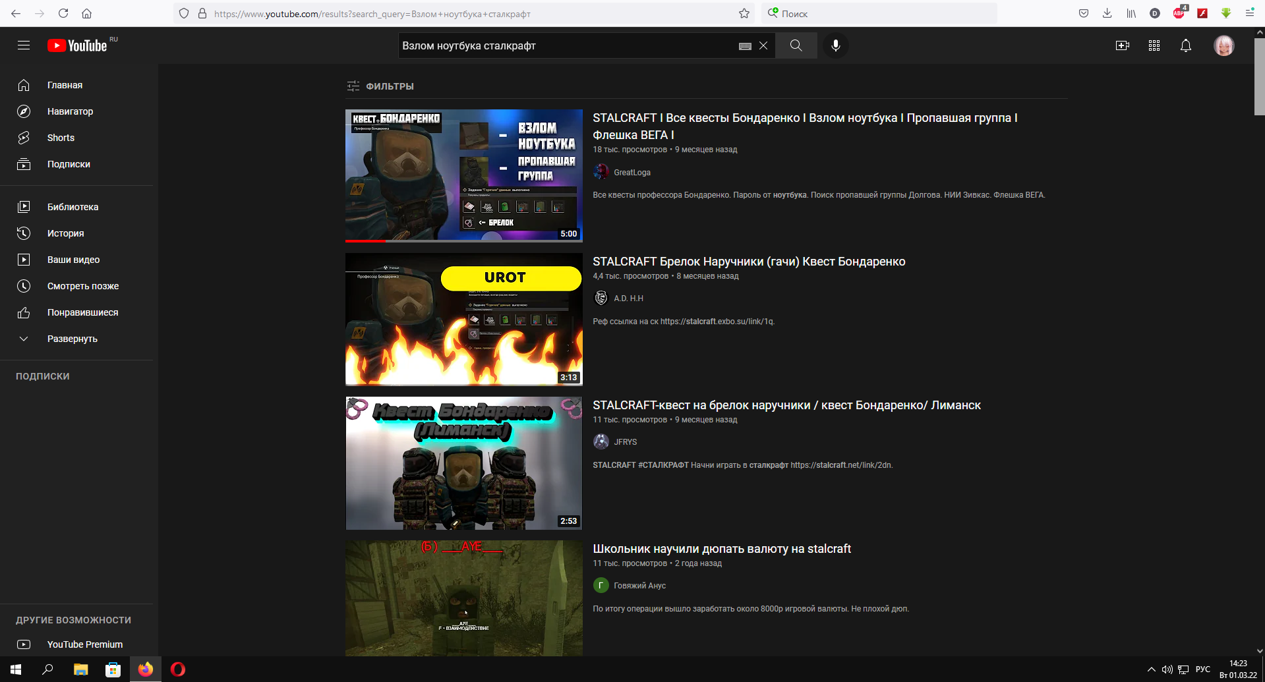The height and width of the screenshot is (682, 1265).
Task: Click the green Г channel avatar
Action: (601, 585)
